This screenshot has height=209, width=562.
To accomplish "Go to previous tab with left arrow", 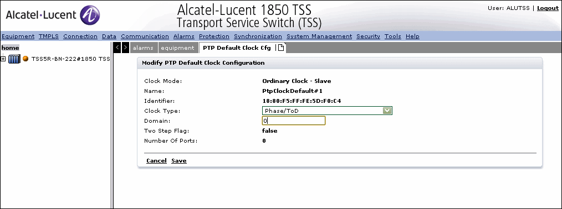I will pyautogui.click(x=117, y=48).
